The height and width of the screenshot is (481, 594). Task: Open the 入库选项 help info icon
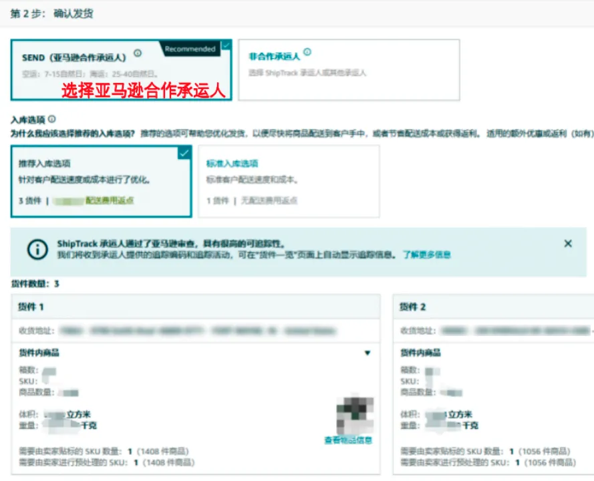(52, 120)
